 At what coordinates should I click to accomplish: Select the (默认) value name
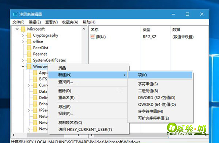click(101, 37)
